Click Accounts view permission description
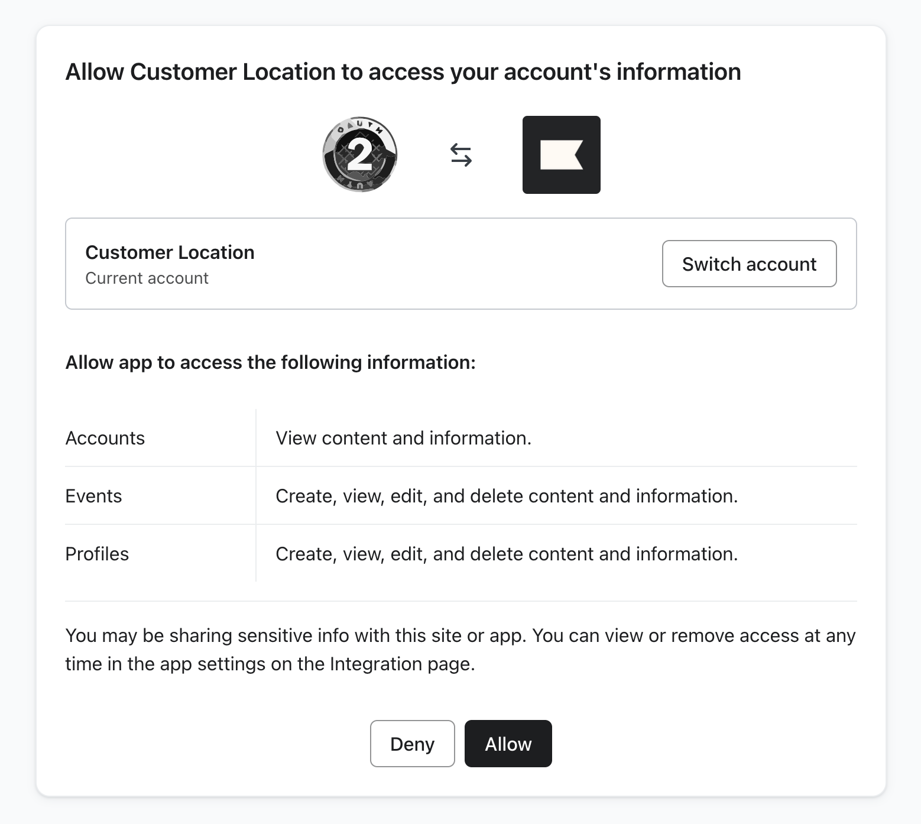 [403, 437]
